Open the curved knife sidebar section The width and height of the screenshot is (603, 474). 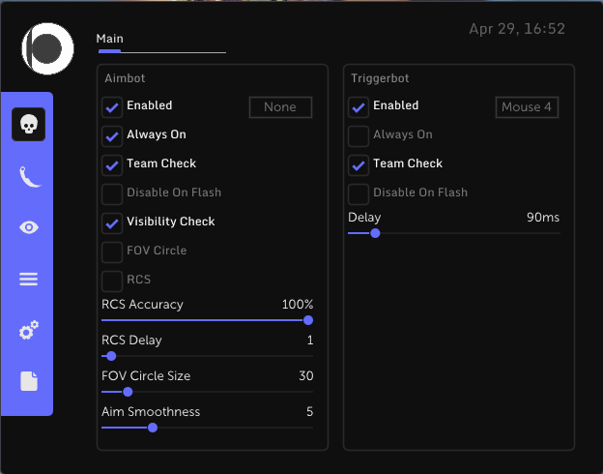coord(29,176)
